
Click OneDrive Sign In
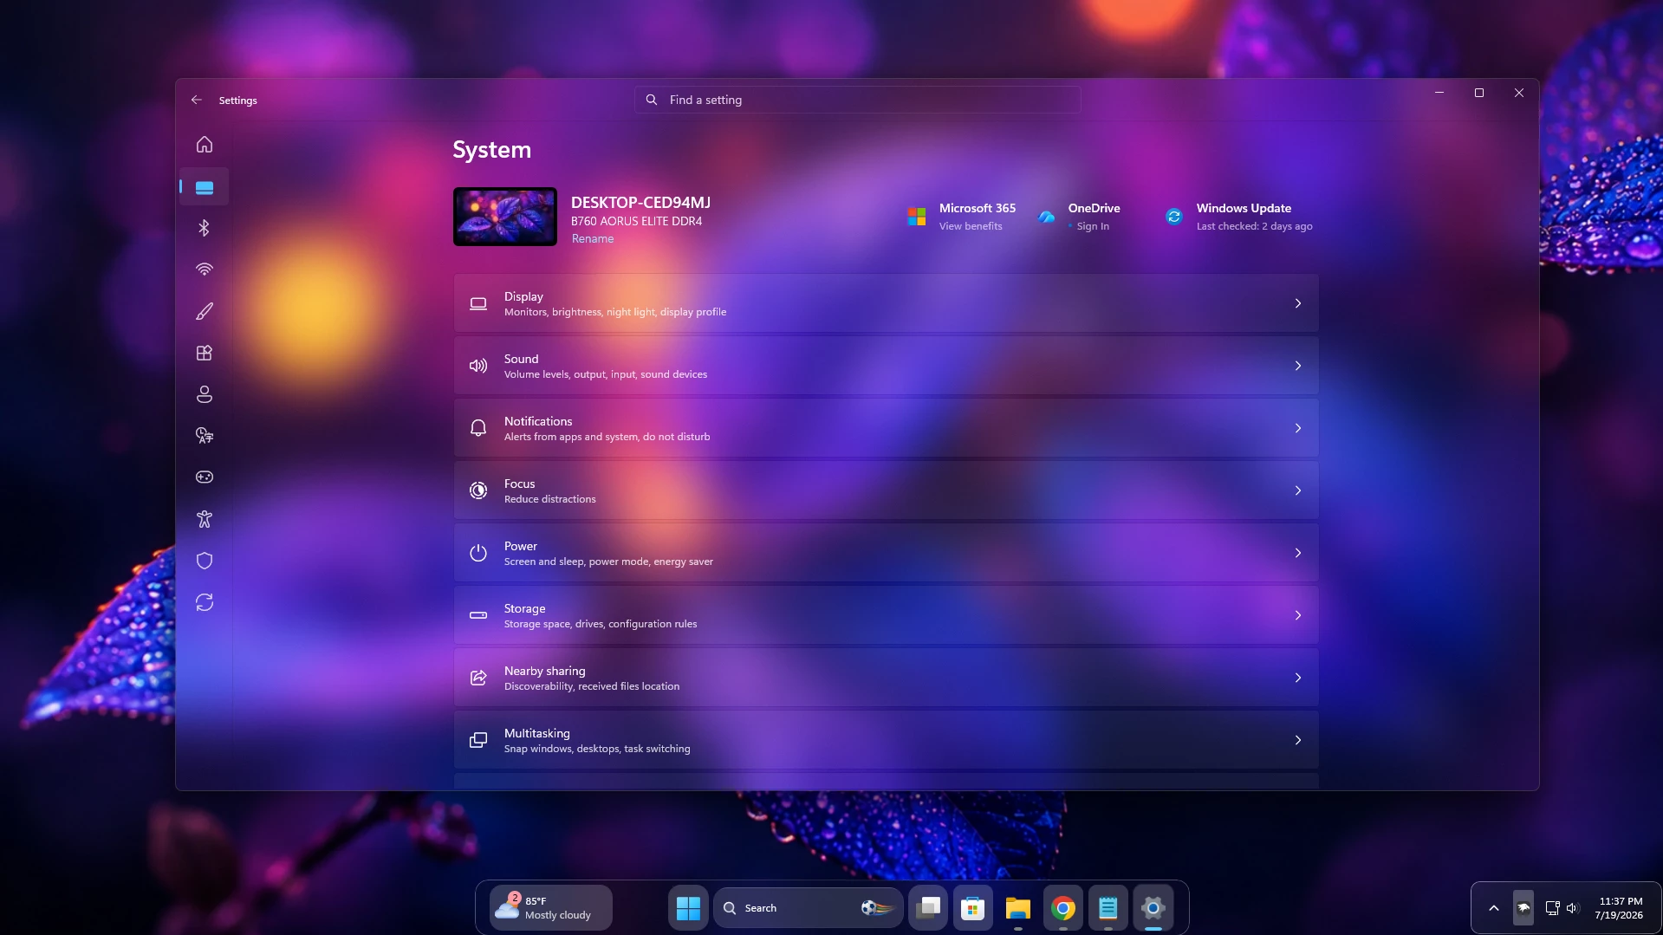pyautogui.click(x=1093, y=226)
